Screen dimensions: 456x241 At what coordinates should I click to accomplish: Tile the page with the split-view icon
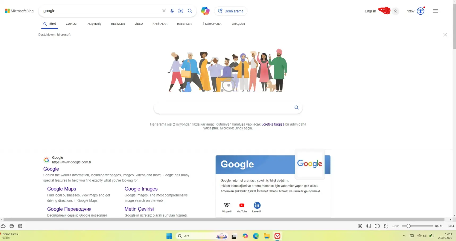pos(377,226)
